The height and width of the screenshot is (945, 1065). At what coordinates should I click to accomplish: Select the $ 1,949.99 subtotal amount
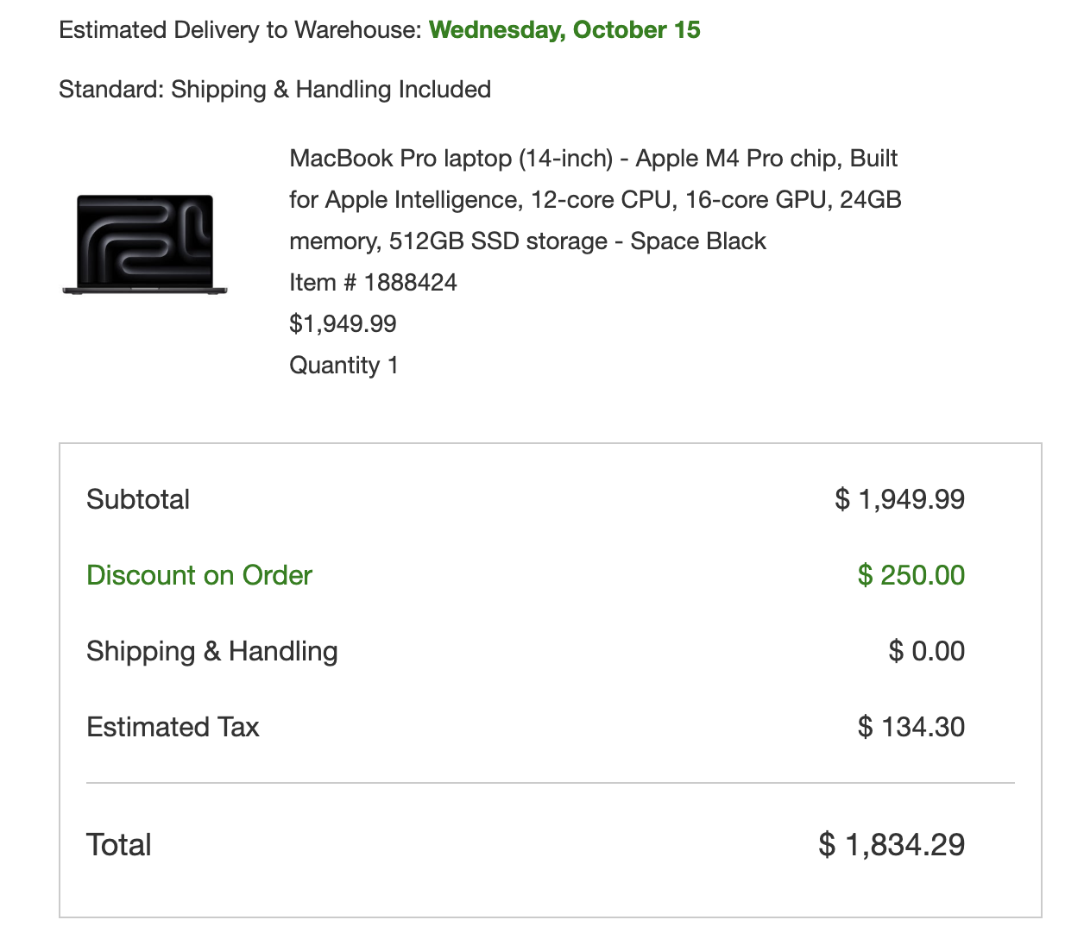pyautogui.click(x=899, y=499)
